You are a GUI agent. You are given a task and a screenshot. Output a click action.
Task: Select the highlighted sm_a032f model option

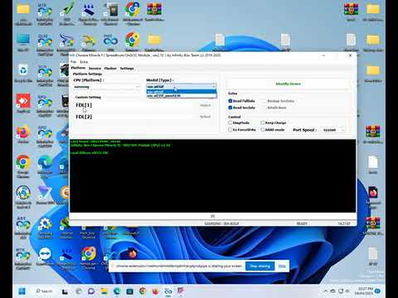coord(181,92)
